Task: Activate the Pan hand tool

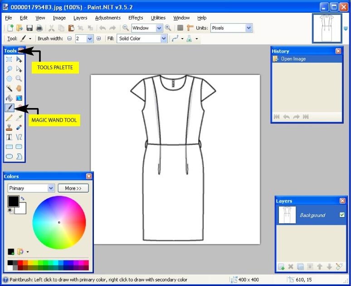Action: tap(19, 88)
